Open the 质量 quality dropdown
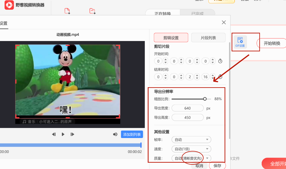Viewport: 286px width, 169px height. tap(191, 158)
